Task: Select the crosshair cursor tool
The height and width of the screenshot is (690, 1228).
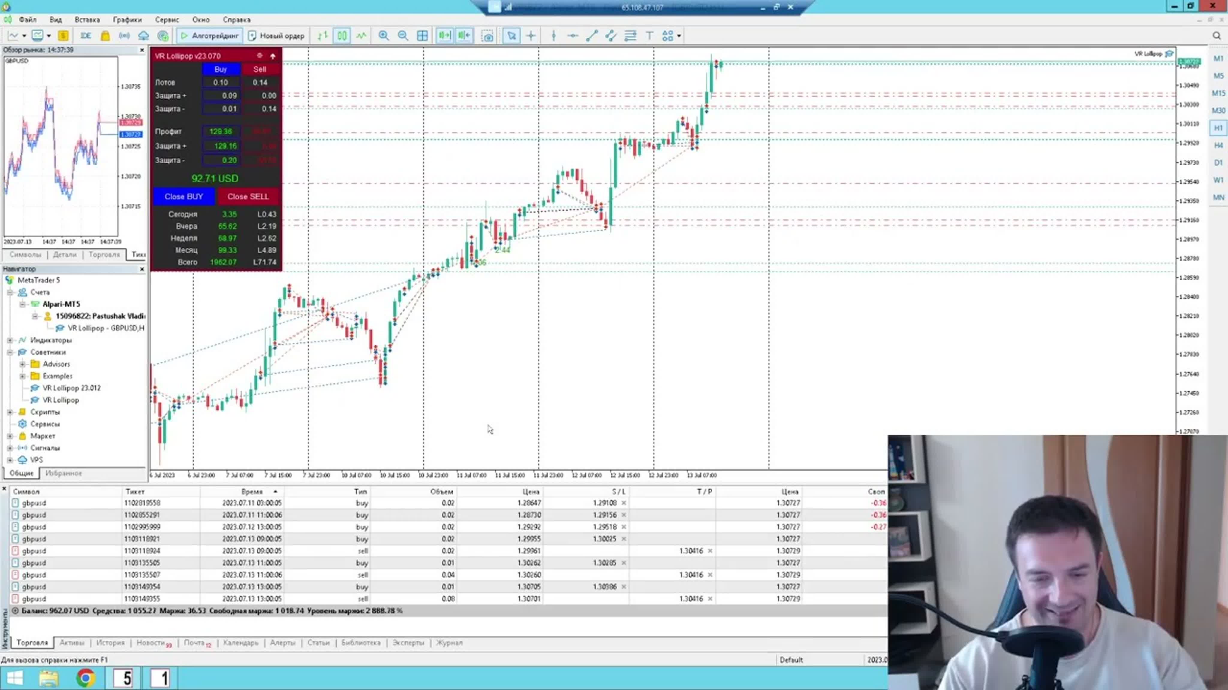Action: point(531,36)
